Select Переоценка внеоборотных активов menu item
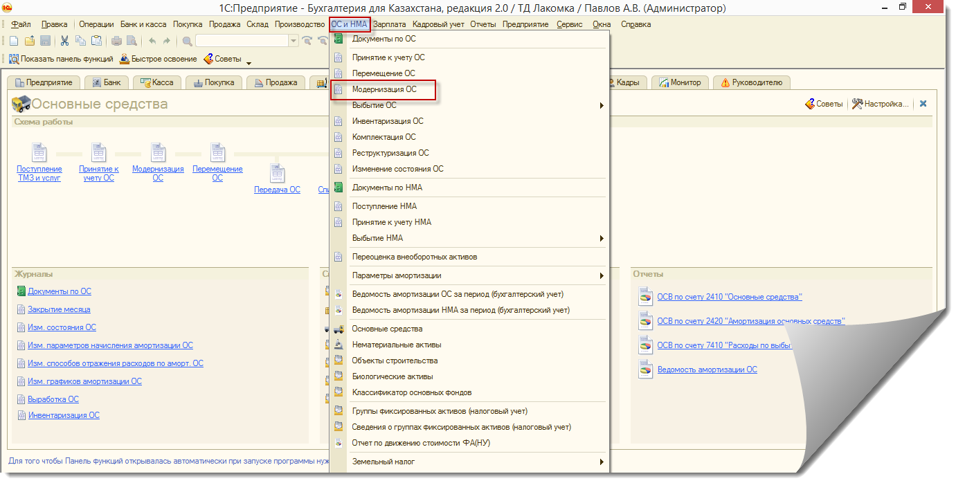 469,257
